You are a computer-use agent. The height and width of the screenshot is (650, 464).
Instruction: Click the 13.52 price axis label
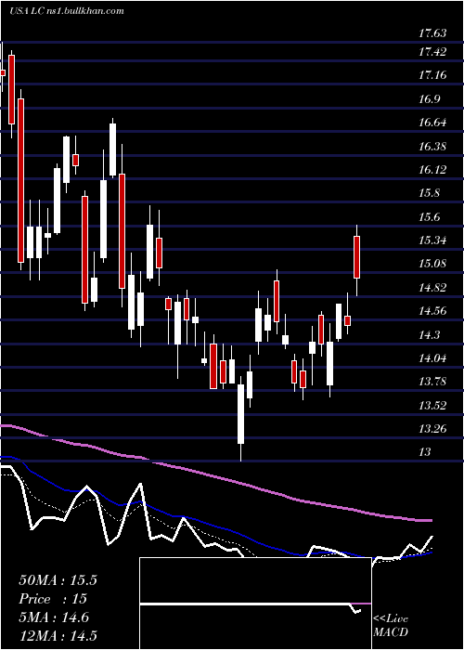coord(432,405)
